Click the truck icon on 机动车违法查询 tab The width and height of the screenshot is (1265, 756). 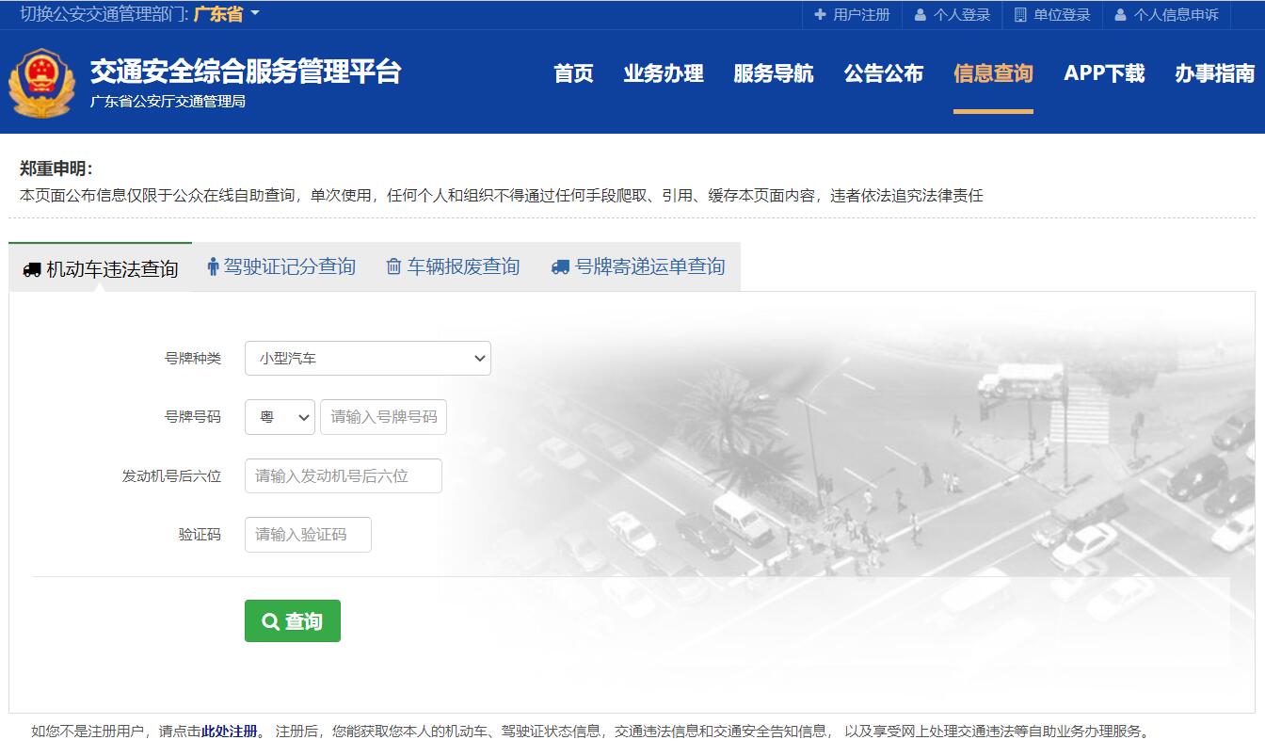(x=32, y=270)
